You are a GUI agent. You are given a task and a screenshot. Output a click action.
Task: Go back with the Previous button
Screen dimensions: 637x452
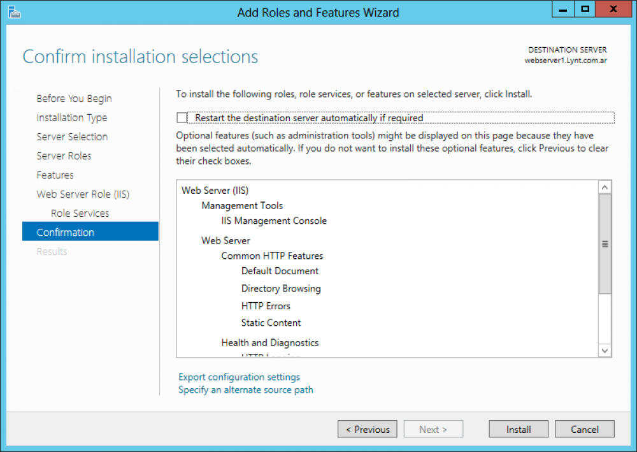(x=368, y=429)
